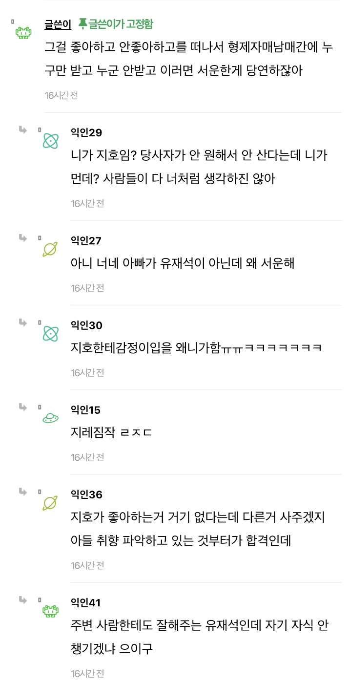The width and height of the screenshot is (349, 686).
Task: Click the UFO avatar icon beside 익인15
Action: [x=50, y=418]
